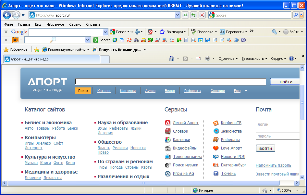Click the gear icon at end of search toolbar
The width and height of the screenshot is (307, 195).
(x=243, y=40)
